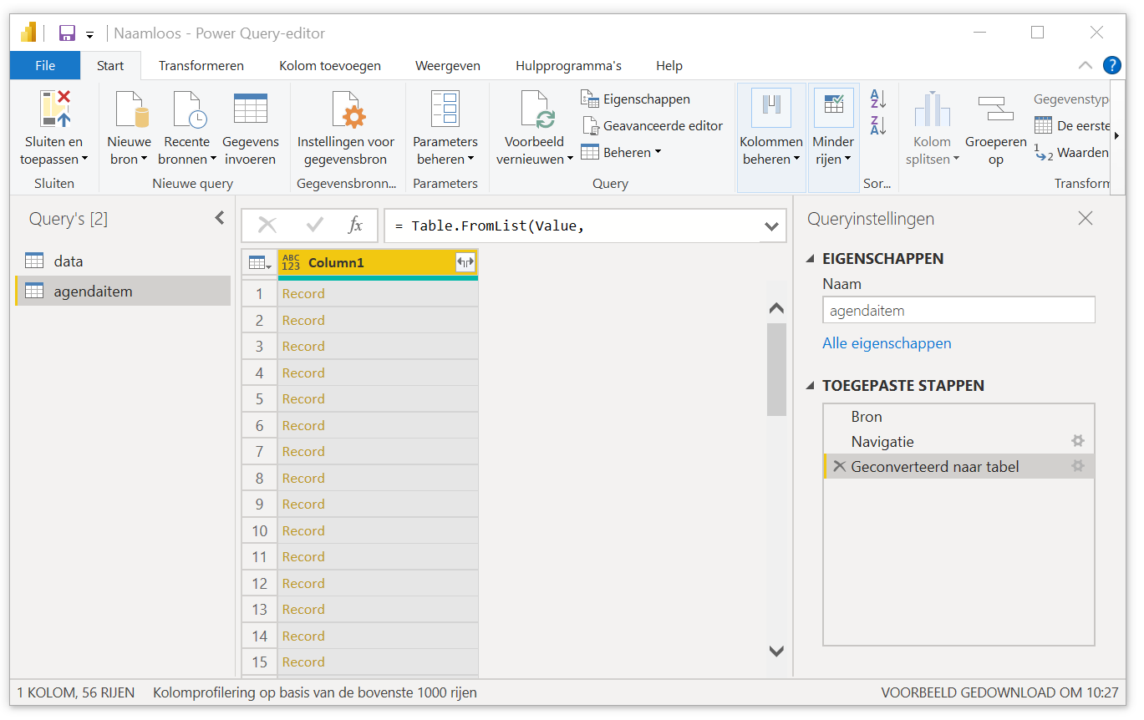Image resolution: width=1144 pixels, height=720 pixels.
Task: Click Kolom splitsen icon
Action: coord(932,109)
